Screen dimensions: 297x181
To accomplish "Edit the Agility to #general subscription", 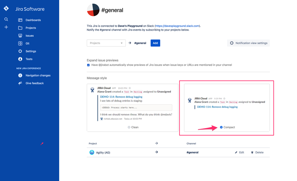I will 239,152.
